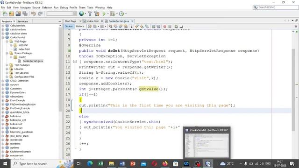Switch to History view button

click(x=80, y=26)
